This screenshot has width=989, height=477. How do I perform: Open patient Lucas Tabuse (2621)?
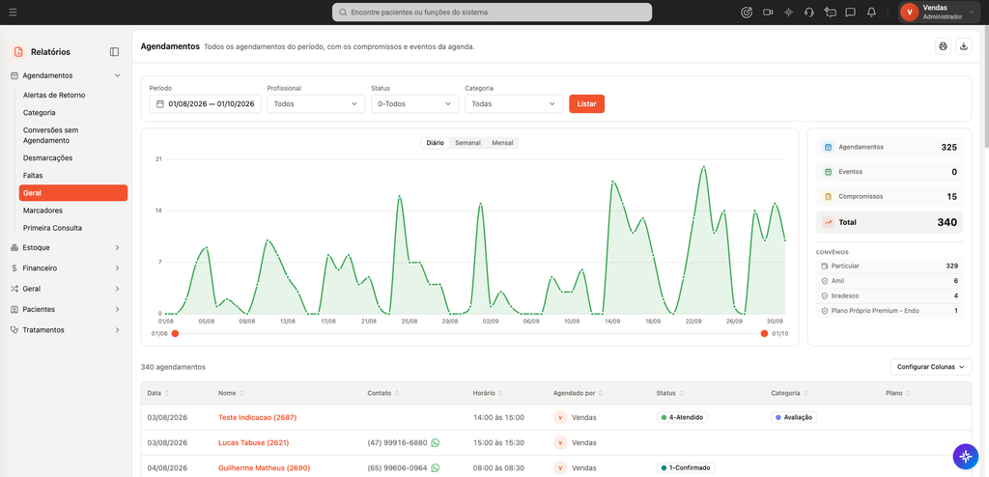(x=255, y=442)
